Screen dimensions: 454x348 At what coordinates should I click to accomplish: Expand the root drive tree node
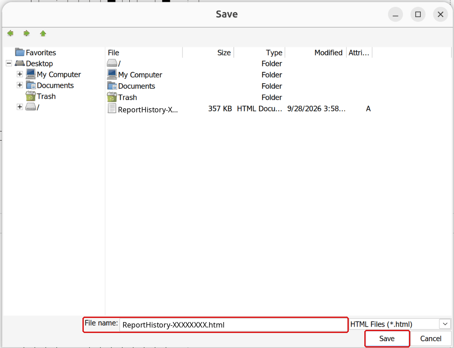pyautogui.click(x=20, y=107)
